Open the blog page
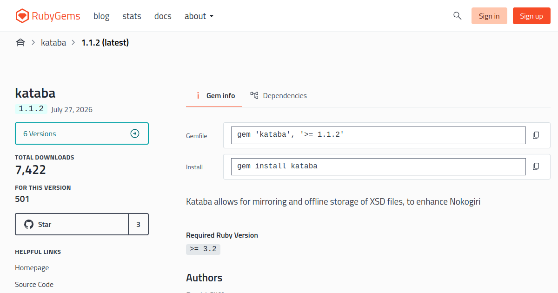558x293 pixels. click(x=101, y=16)
